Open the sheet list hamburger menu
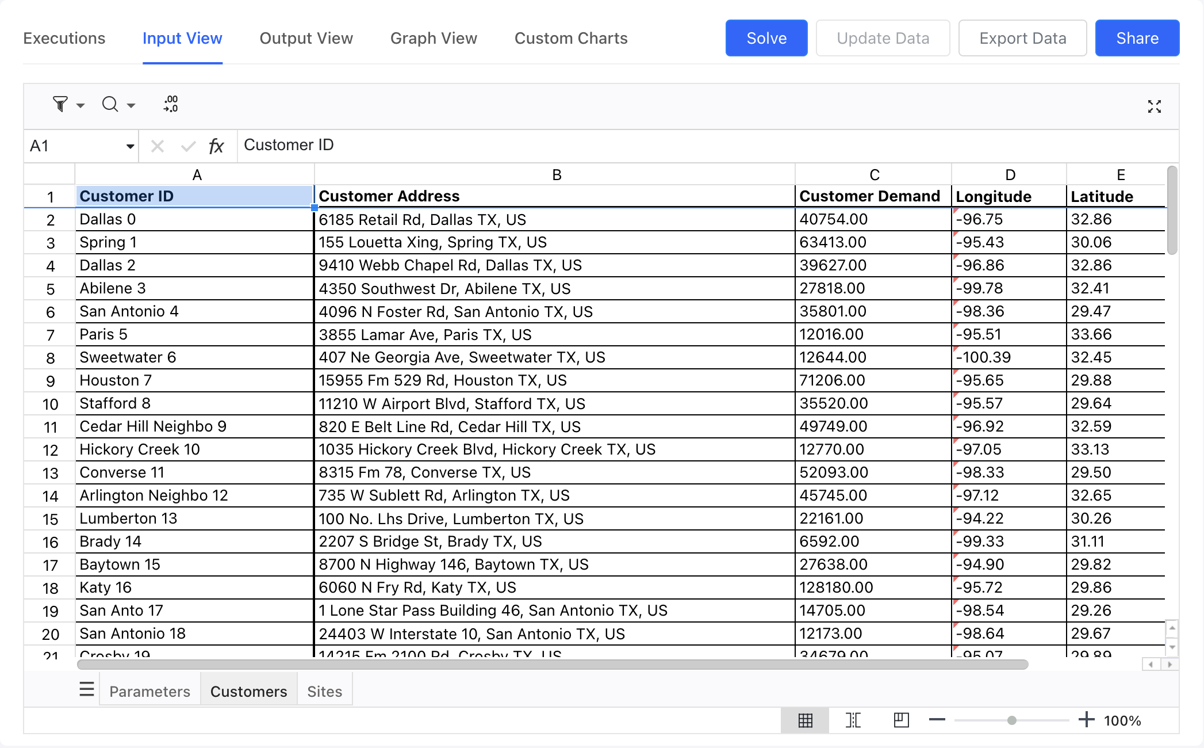 tap(87, 689)
